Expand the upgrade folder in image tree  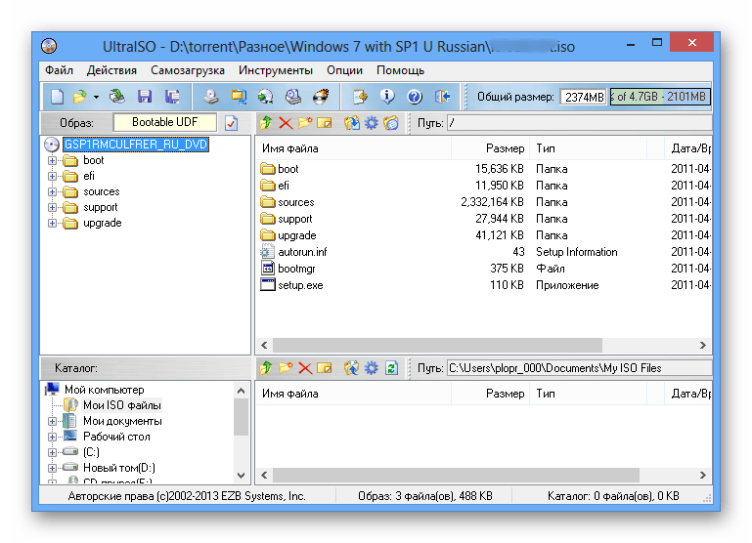click(52, 223)
